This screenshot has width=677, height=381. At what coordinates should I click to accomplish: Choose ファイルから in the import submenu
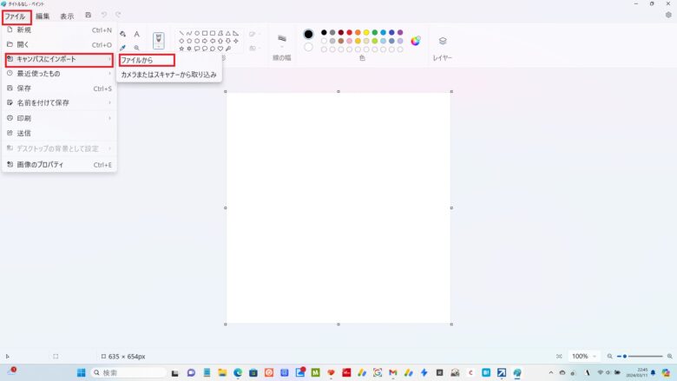pos(146,60)
